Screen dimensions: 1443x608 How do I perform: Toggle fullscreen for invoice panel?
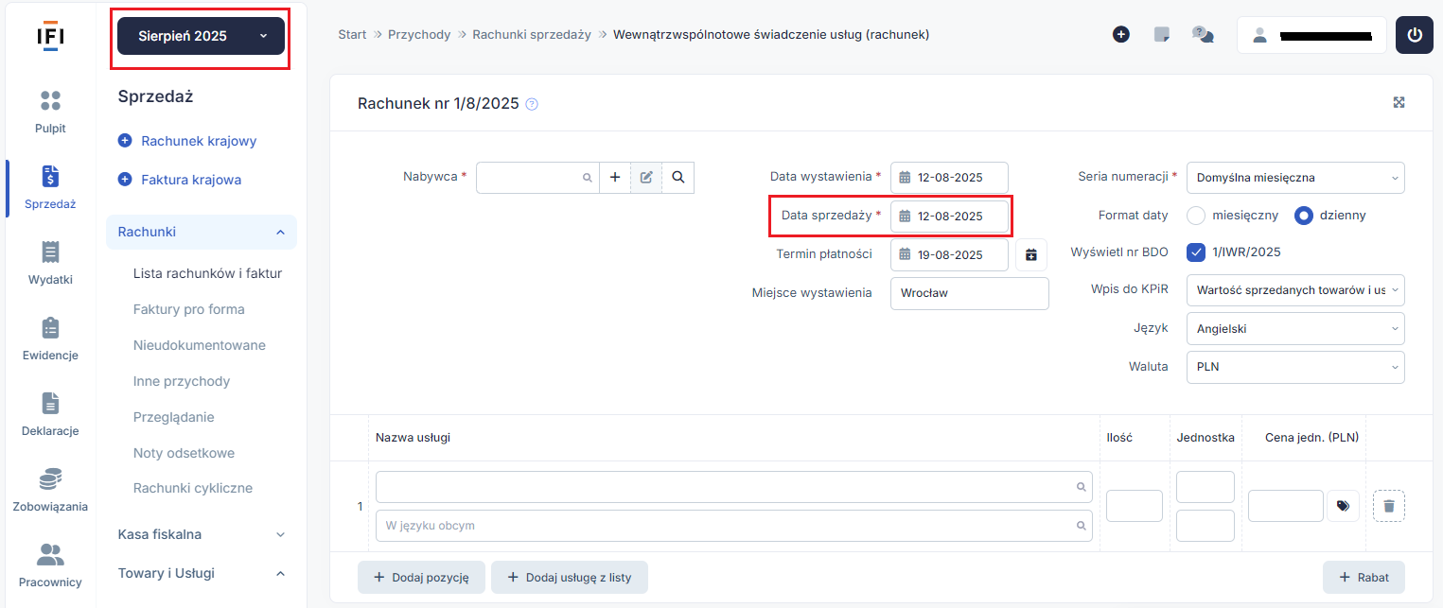1399,102
